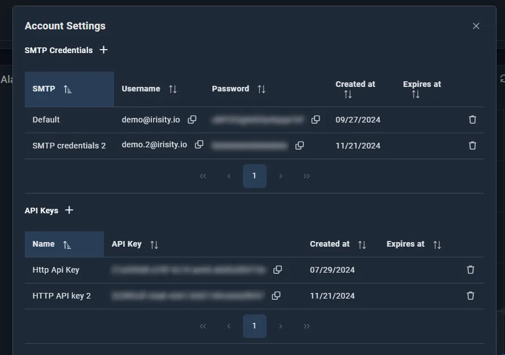Go to previous API keys page
Image resolution: width=505 pixels, height=355 pixels.
click(229, 326)
